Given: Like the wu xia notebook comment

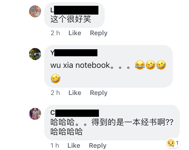Looking at the screenshot, I should pyautogui.click(x=75, y=93).
